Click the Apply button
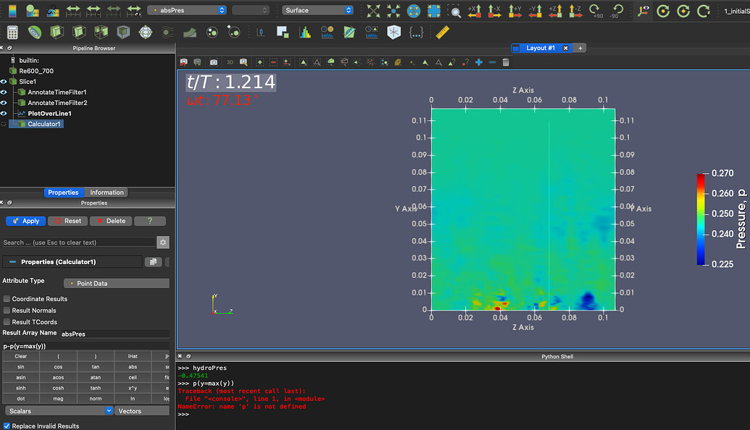The height and width of the screenshot is (430, 750). point(25,221)
